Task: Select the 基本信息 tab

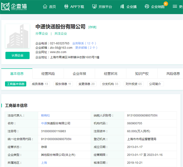Action: click(x=17, y=74)
